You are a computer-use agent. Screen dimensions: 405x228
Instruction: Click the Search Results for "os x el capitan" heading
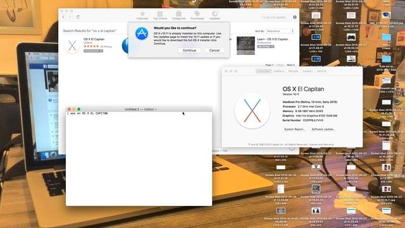tap(90, 31)
